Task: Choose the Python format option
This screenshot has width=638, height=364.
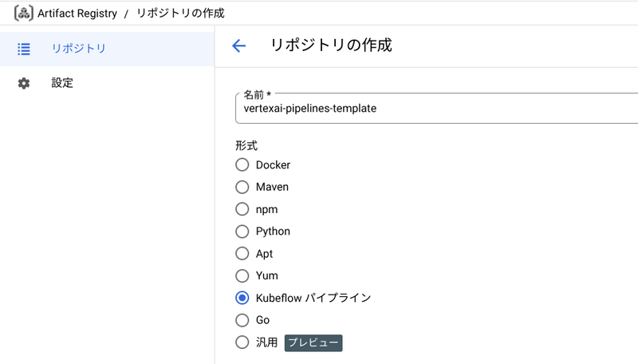Action: click(242, 231)
